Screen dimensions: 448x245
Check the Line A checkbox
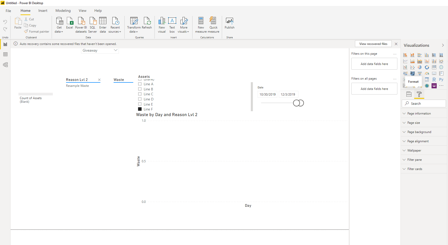[140, 84]
